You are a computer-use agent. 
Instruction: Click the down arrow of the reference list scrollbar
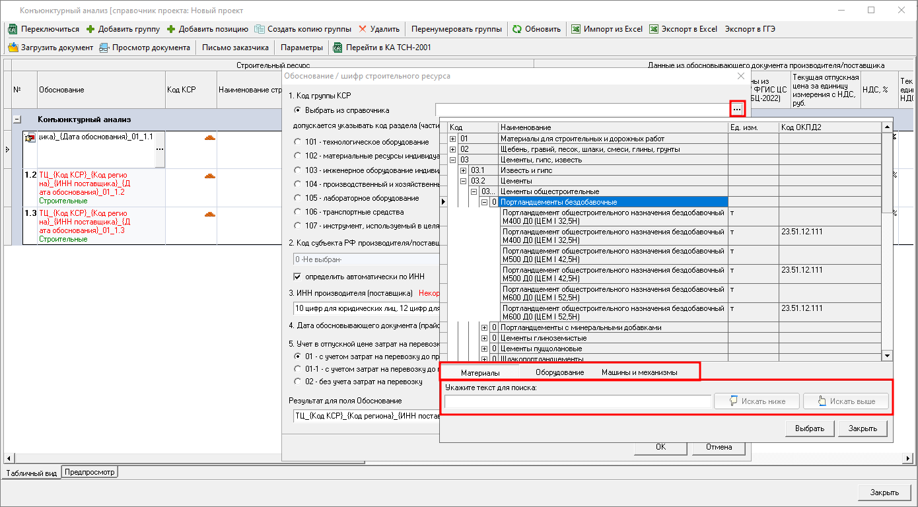(886, 356)
